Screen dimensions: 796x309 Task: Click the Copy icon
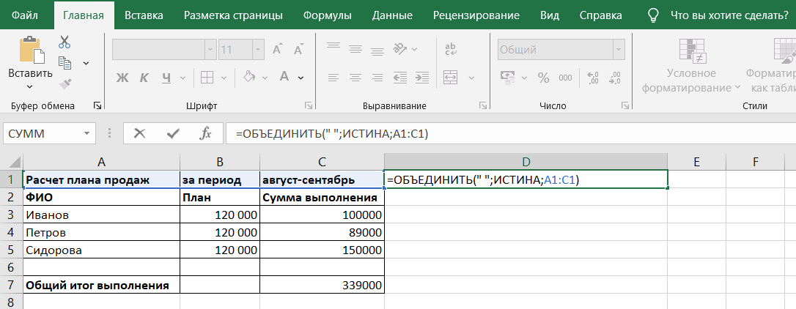point(65,62)
